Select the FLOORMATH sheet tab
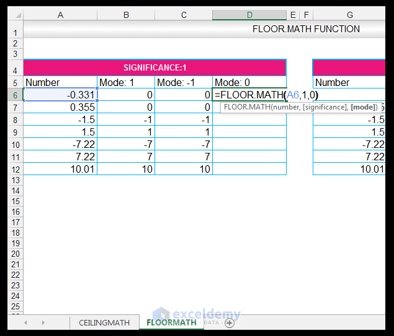The width and height of the screenshot is (394, 336). pos(172,322)
